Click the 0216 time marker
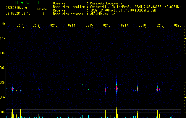Image resolution: width=186 pixels, height=118 pixels. pyautogui.click(x=107, y=25)
